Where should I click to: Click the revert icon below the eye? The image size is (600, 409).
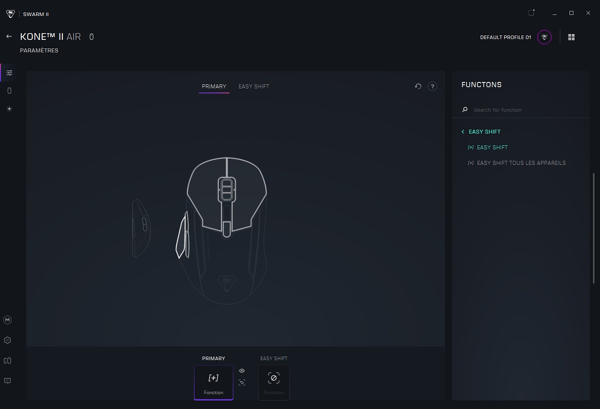[242, 383]
